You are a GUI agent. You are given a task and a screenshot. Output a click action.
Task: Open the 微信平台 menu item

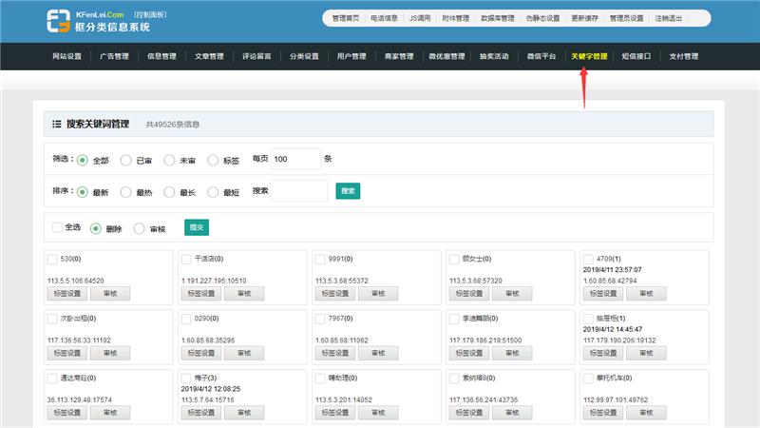[541, 56]
